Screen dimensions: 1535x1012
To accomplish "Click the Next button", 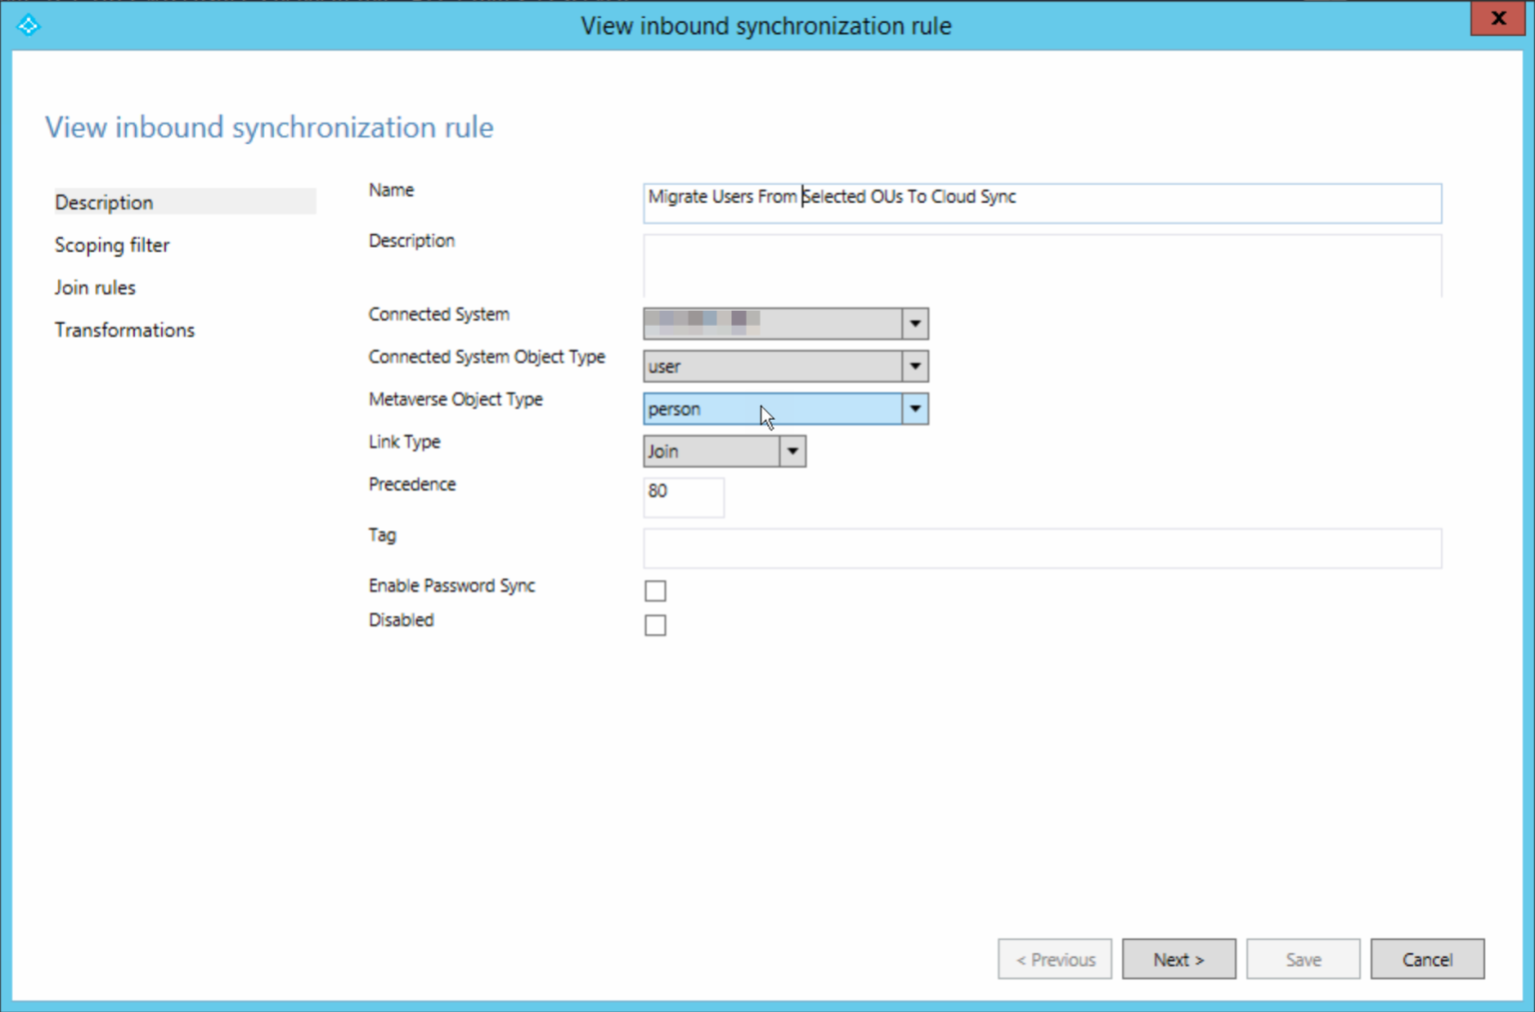I will [x=1178, y=958].
